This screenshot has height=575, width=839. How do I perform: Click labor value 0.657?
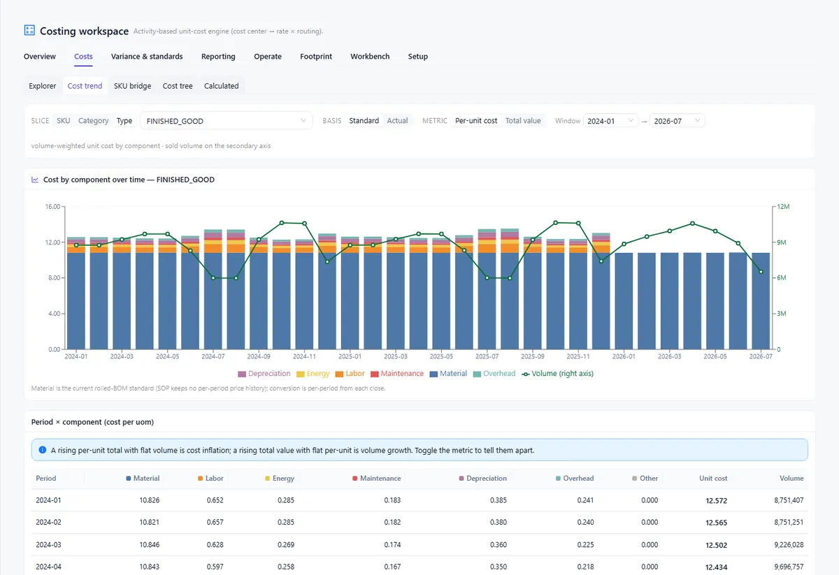click(215, 522)
